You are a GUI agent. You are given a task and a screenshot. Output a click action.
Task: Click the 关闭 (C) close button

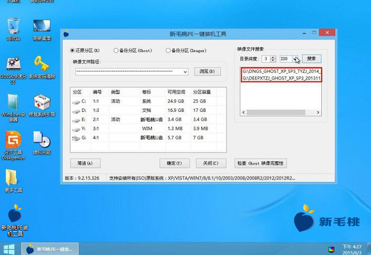(211, 163)
